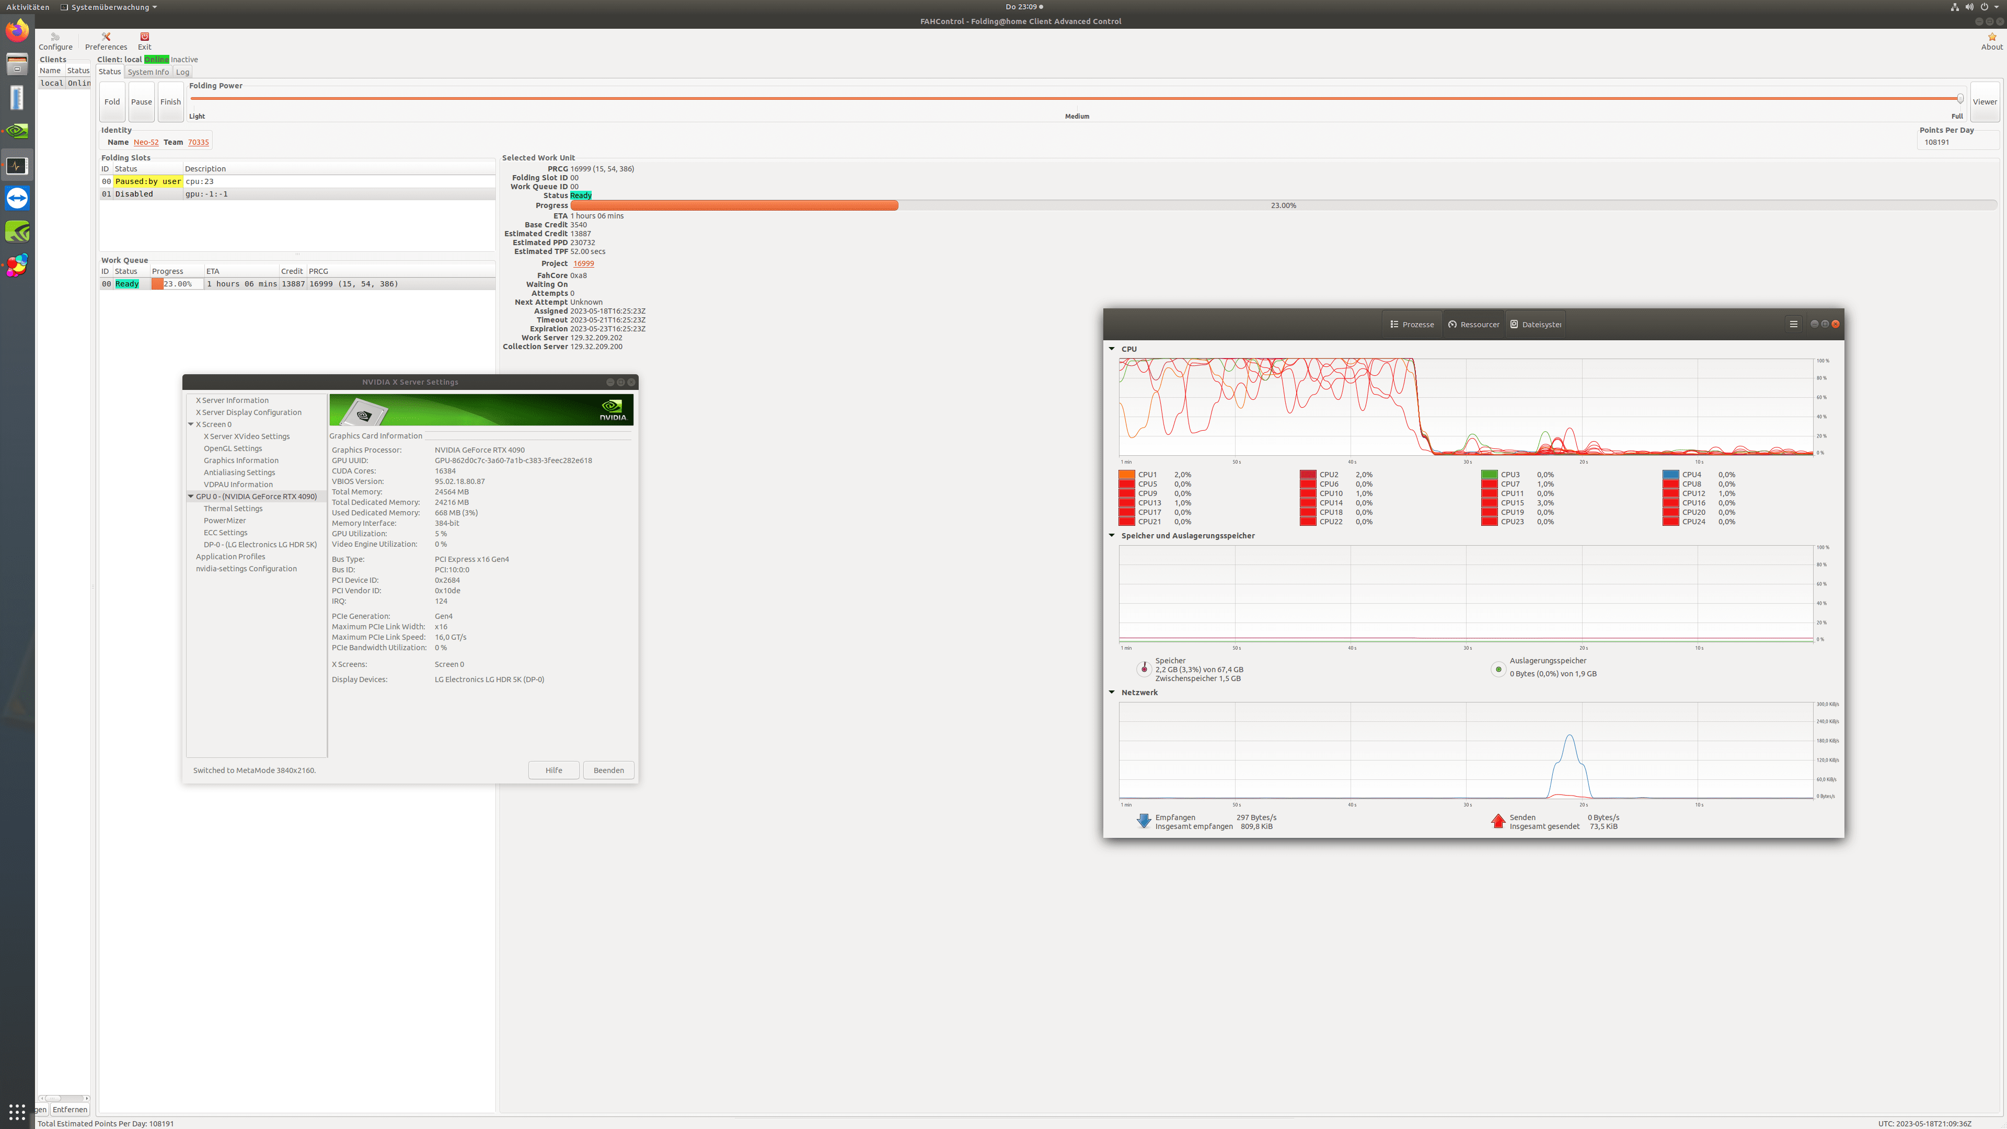Screen dimensions: 2007x1129
Task: Click Beenden in NVIDIA settings
Action: (608, 770)
